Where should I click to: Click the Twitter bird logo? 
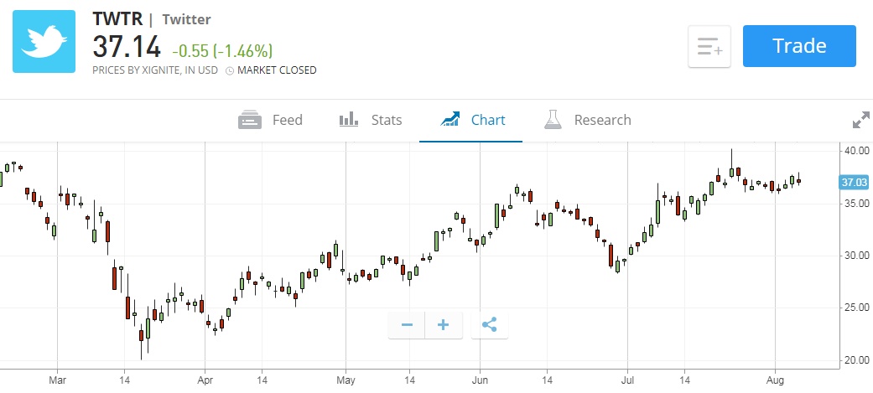tap(44, 41)
